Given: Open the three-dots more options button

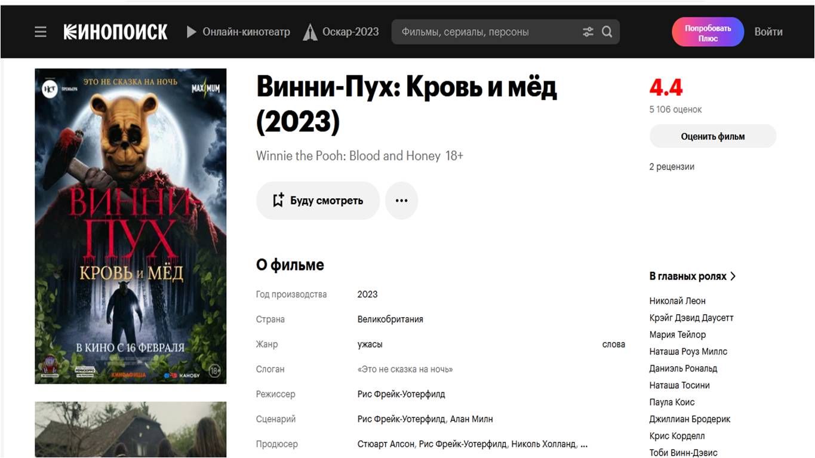Looking at the screenshot, I should point(401,201).
